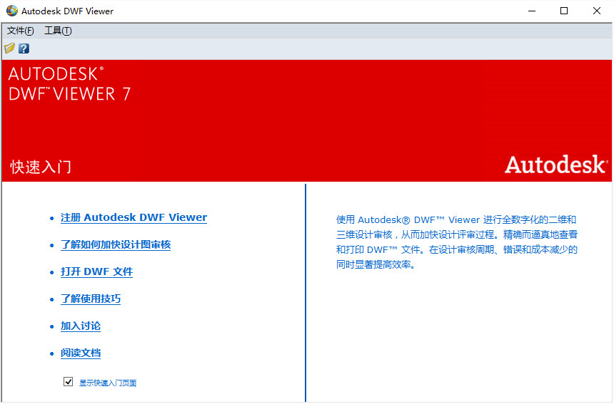Open the 工具(T) menu

coord(58,31)
